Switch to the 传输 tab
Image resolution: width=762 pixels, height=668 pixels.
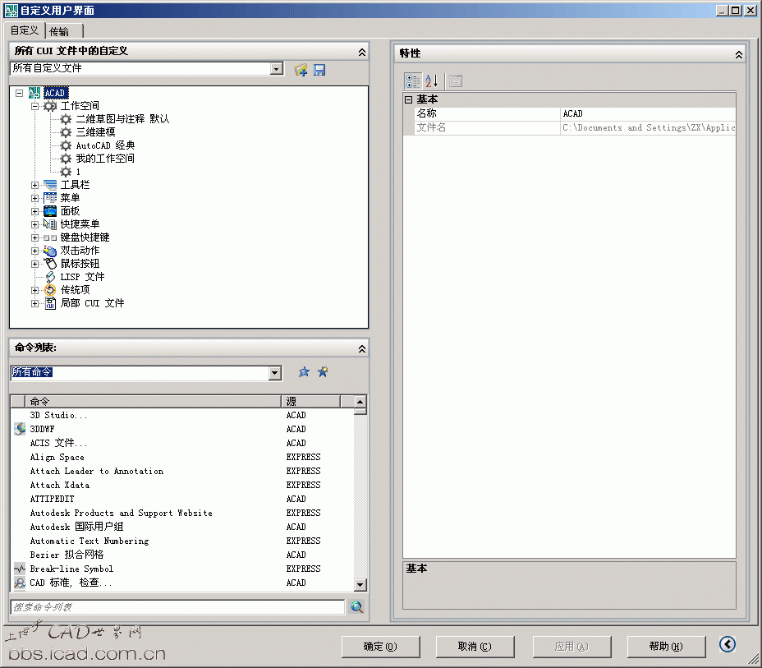point(59,31)
